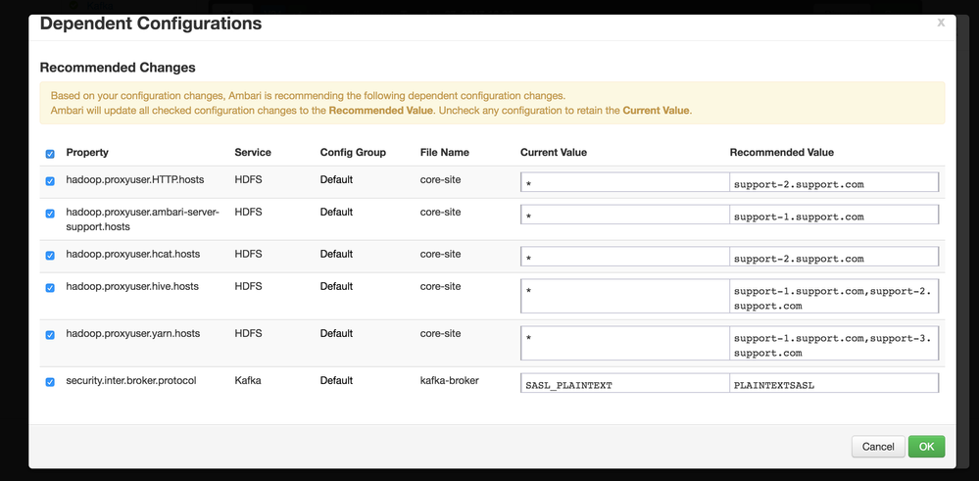Click recommended value support-1.support.com for ambari-server
Image resolution: width=979 pixels, height=481 pixels.
(834, 216)
